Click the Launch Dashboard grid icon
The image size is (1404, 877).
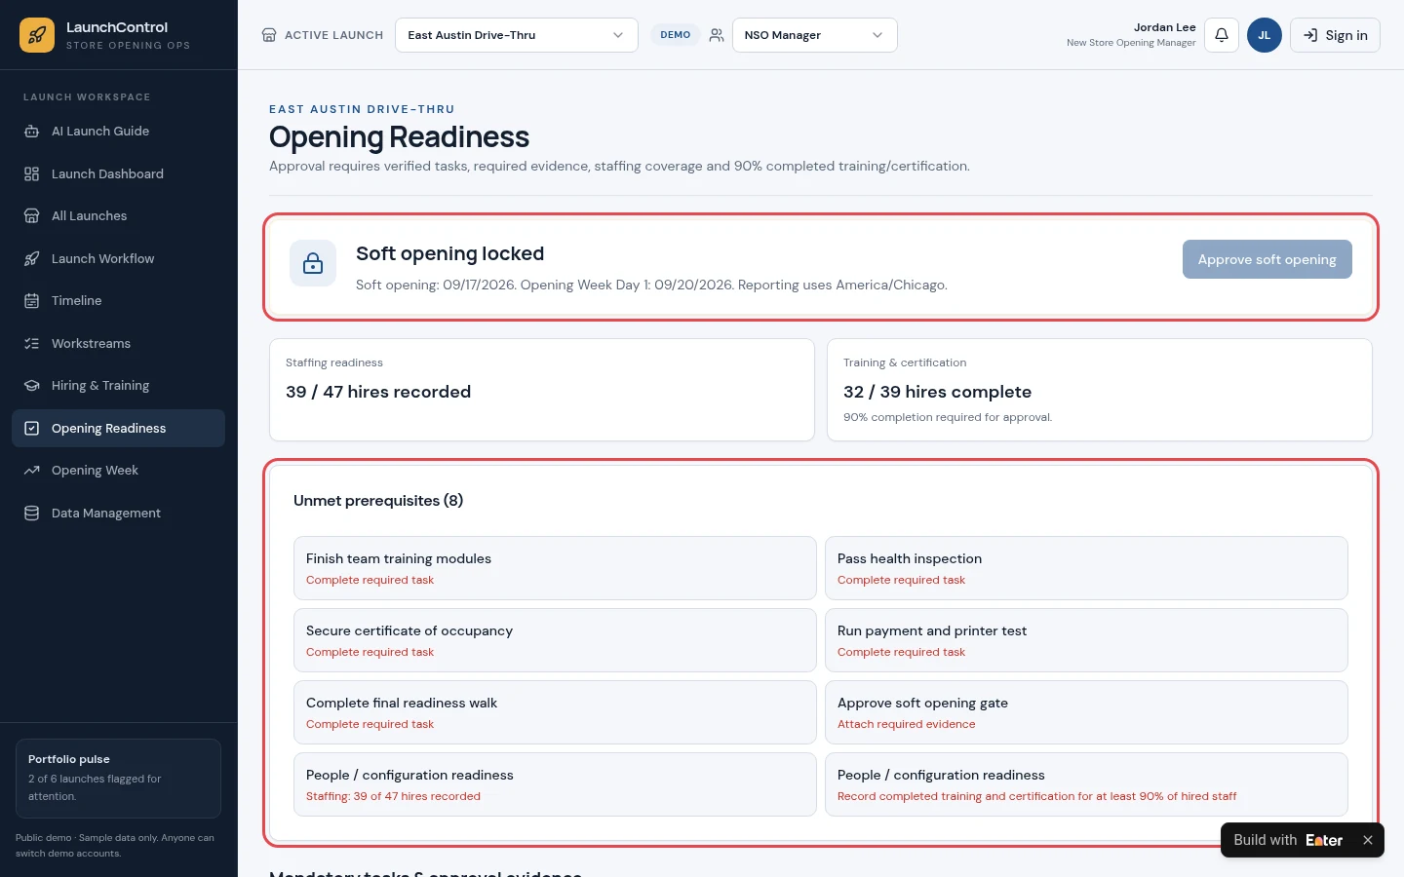31,173
